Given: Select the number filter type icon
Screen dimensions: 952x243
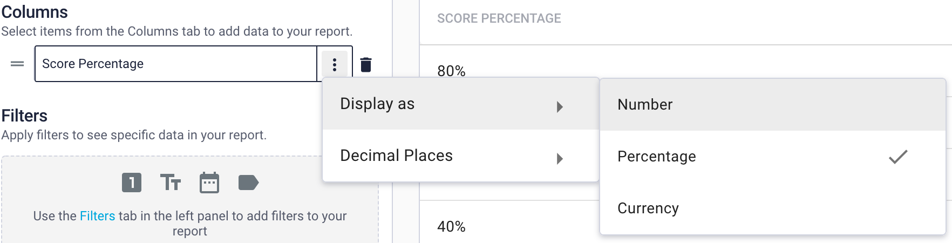Looking at the screenshot, I should (132, 183).
